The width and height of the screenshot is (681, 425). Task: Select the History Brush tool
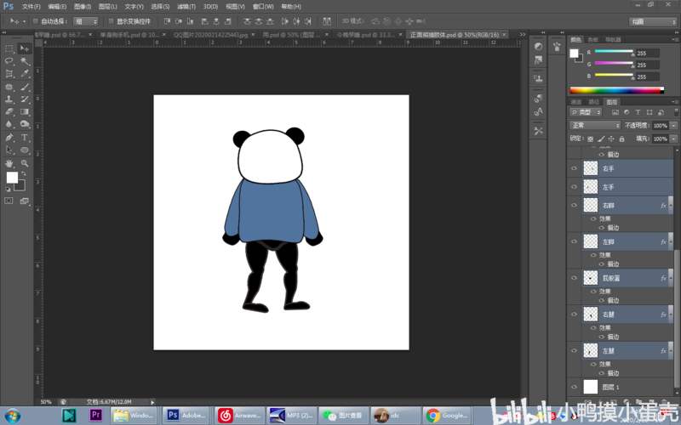pyautogui.click(x=25, y=99)
